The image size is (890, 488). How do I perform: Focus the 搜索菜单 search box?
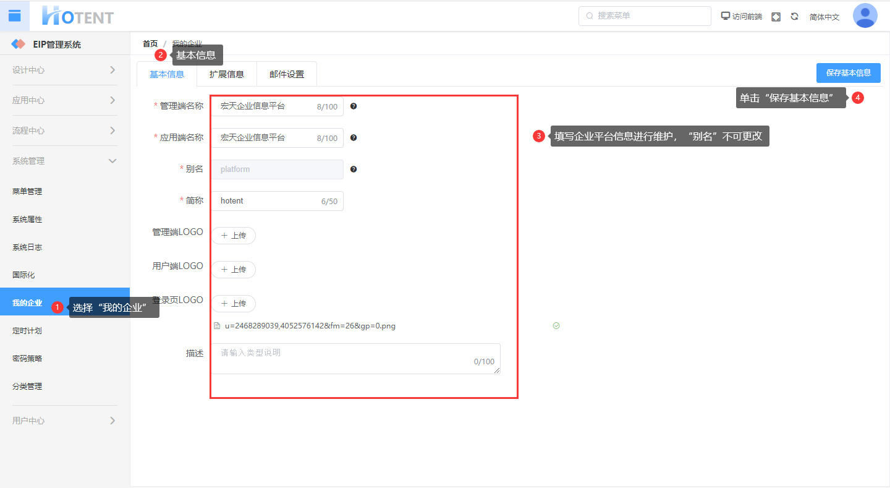pos(645,16)
